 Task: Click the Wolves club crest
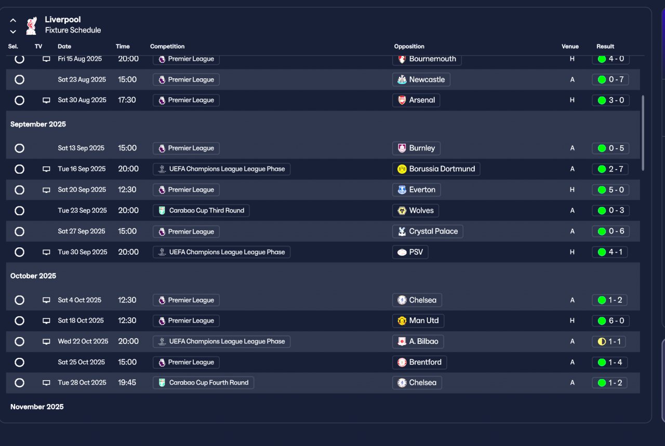coord(402,211)
